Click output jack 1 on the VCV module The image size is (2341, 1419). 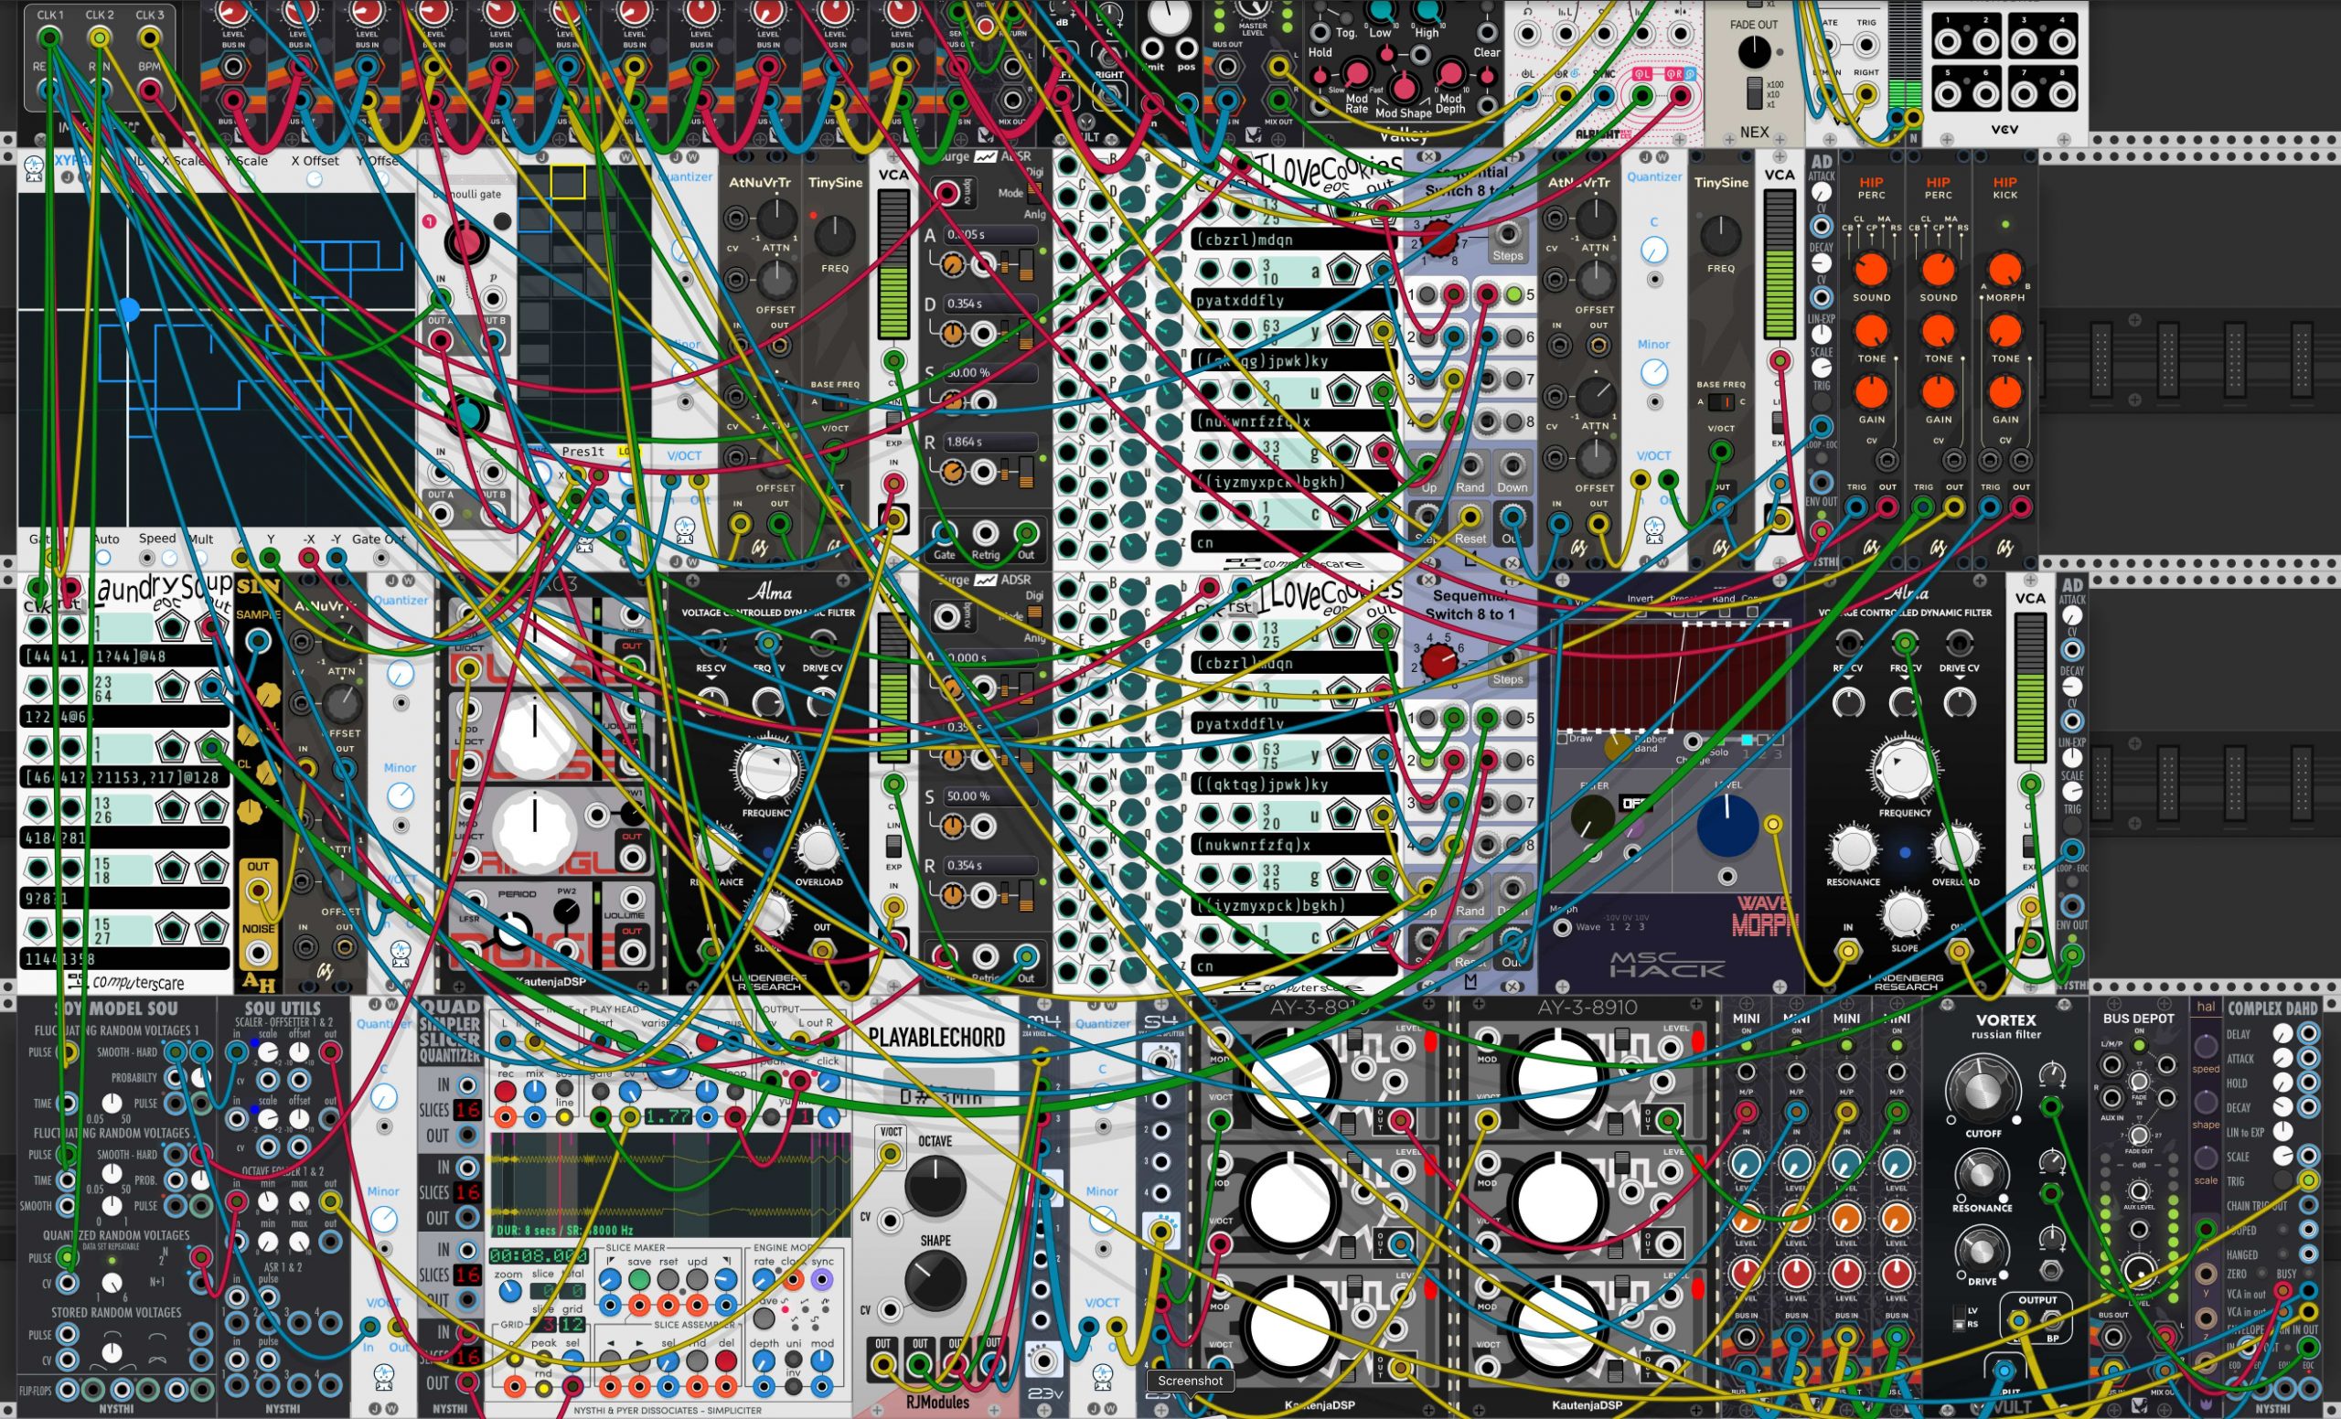pyautogui.click(x=1949, y=42)
